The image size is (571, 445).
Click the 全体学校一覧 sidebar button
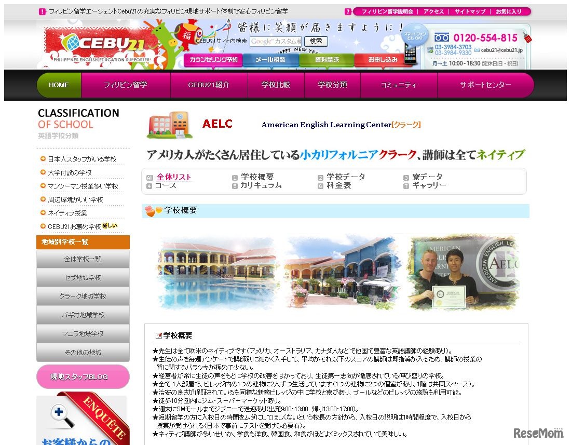(x=83, y=259)
